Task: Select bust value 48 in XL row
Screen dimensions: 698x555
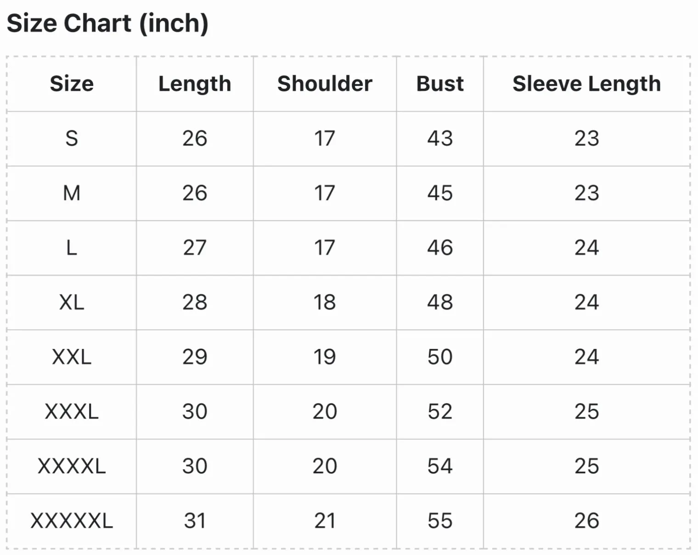Action: tap(440, 302)
